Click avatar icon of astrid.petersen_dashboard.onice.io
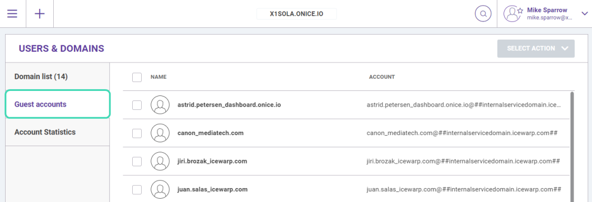Viewport: 592px width, 202px height. coord(160,105)
